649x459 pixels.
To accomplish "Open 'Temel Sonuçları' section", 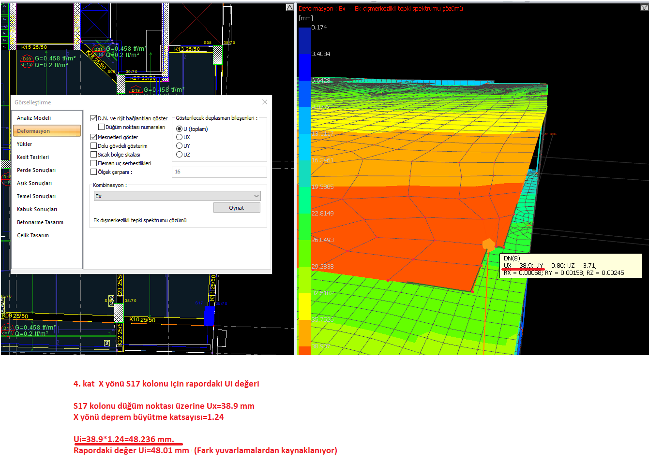I will click(46, 196).
